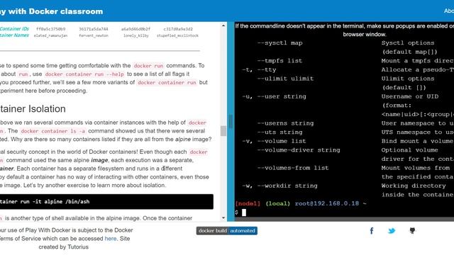
Task: Click the '--tmpfs list' terminal line
Action: click(279, 61)
